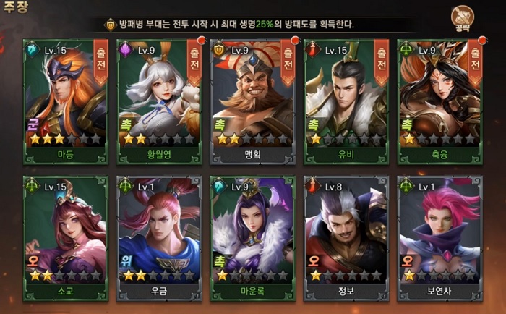Click the cavalry icon on 마운록's card

point(220,187)
